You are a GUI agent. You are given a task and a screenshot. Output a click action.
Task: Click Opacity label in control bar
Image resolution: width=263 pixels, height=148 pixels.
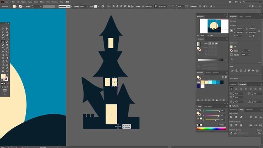tap(76, 7)
